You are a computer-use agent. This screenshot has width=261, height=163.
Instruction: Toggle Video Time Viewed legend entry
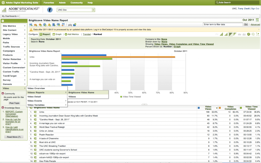click(x=131, y=97)
